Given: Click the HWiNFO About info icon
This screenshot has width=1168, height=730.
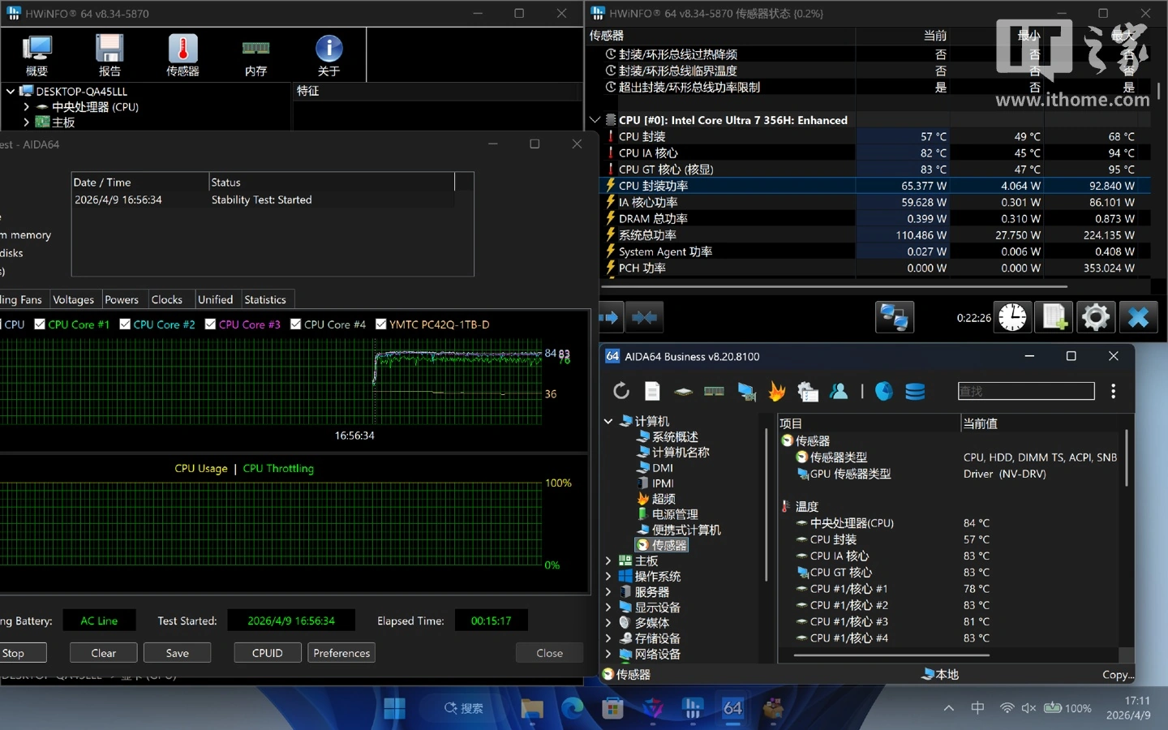Looking at the screenshot, I should coord(328,55).
